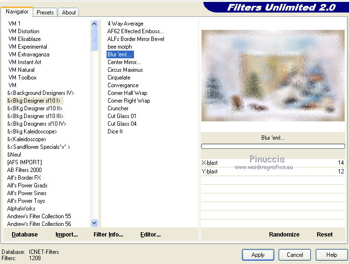This screenshot has height=264, width=349.
Task: Click the Database button
Action: pos(25,235)
